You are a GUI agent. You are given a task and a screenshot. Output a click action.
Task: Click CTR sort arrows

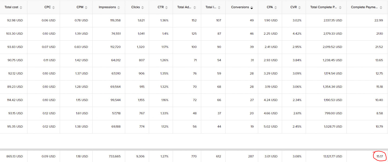pos(166,8)
